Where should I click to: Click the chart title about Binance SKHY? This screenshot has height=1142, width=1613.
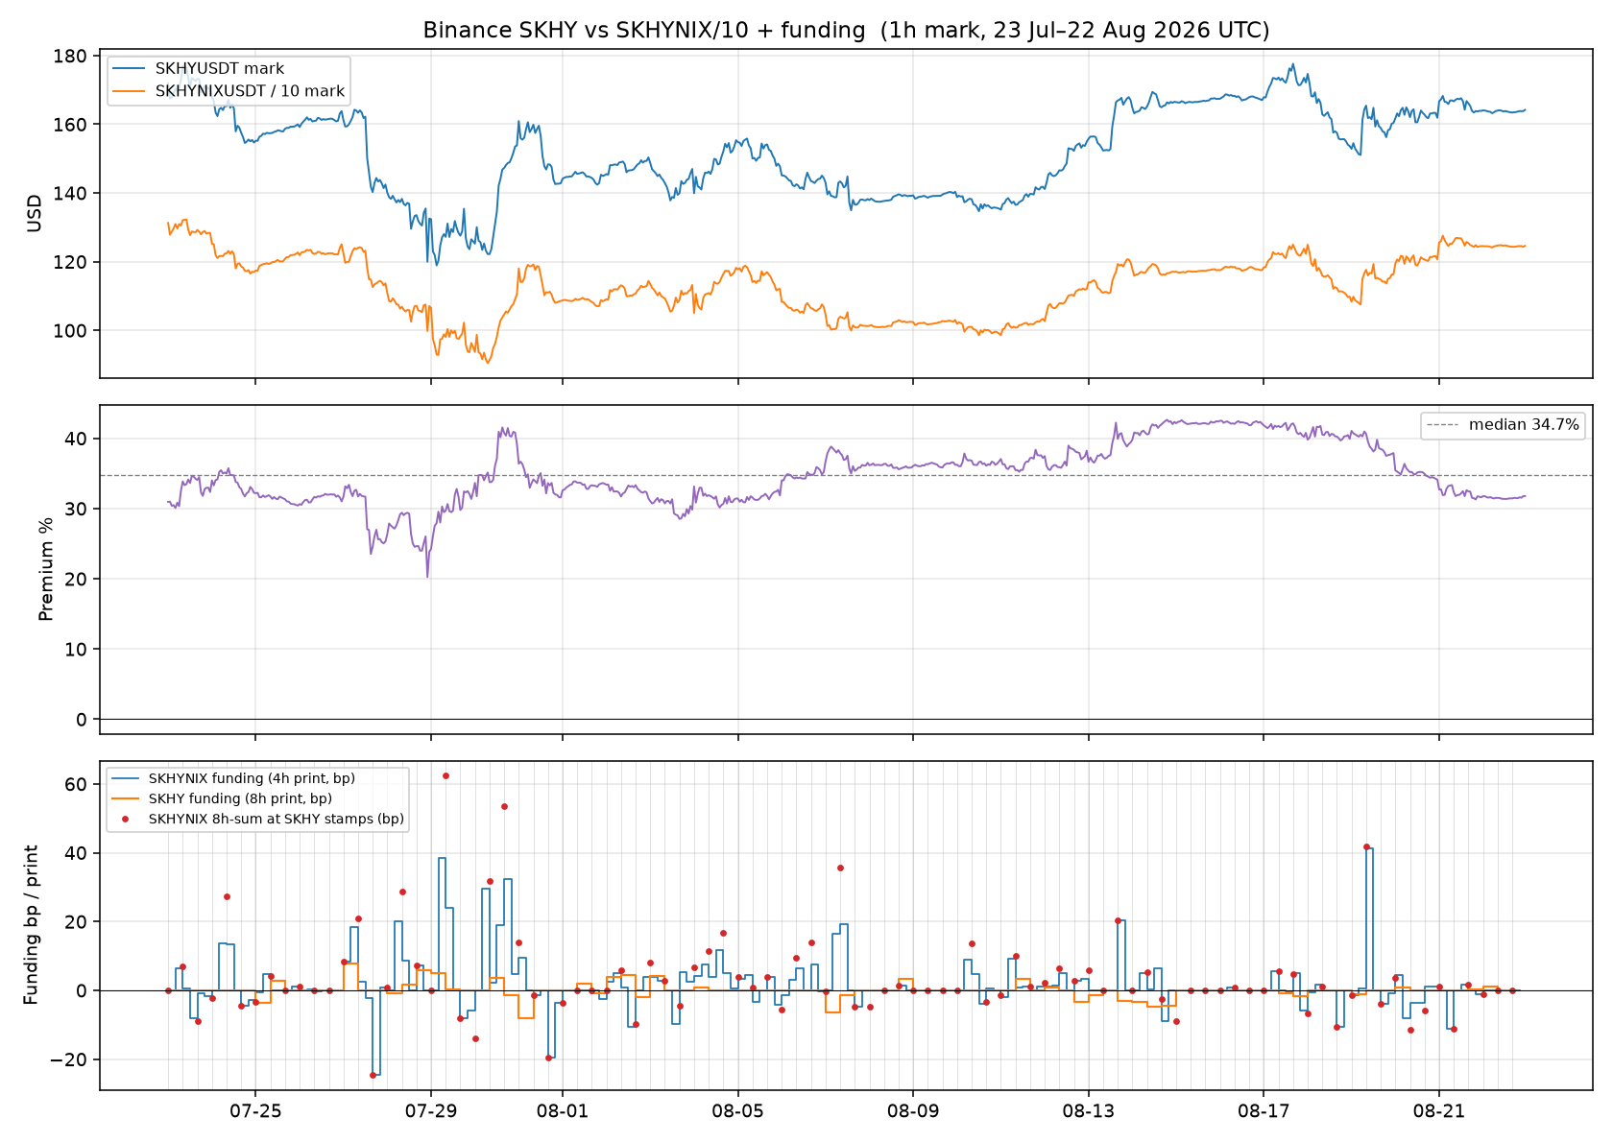click(x=846, y=31)
